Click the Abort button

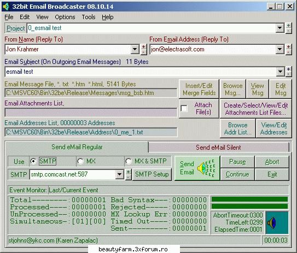point(272,162)
